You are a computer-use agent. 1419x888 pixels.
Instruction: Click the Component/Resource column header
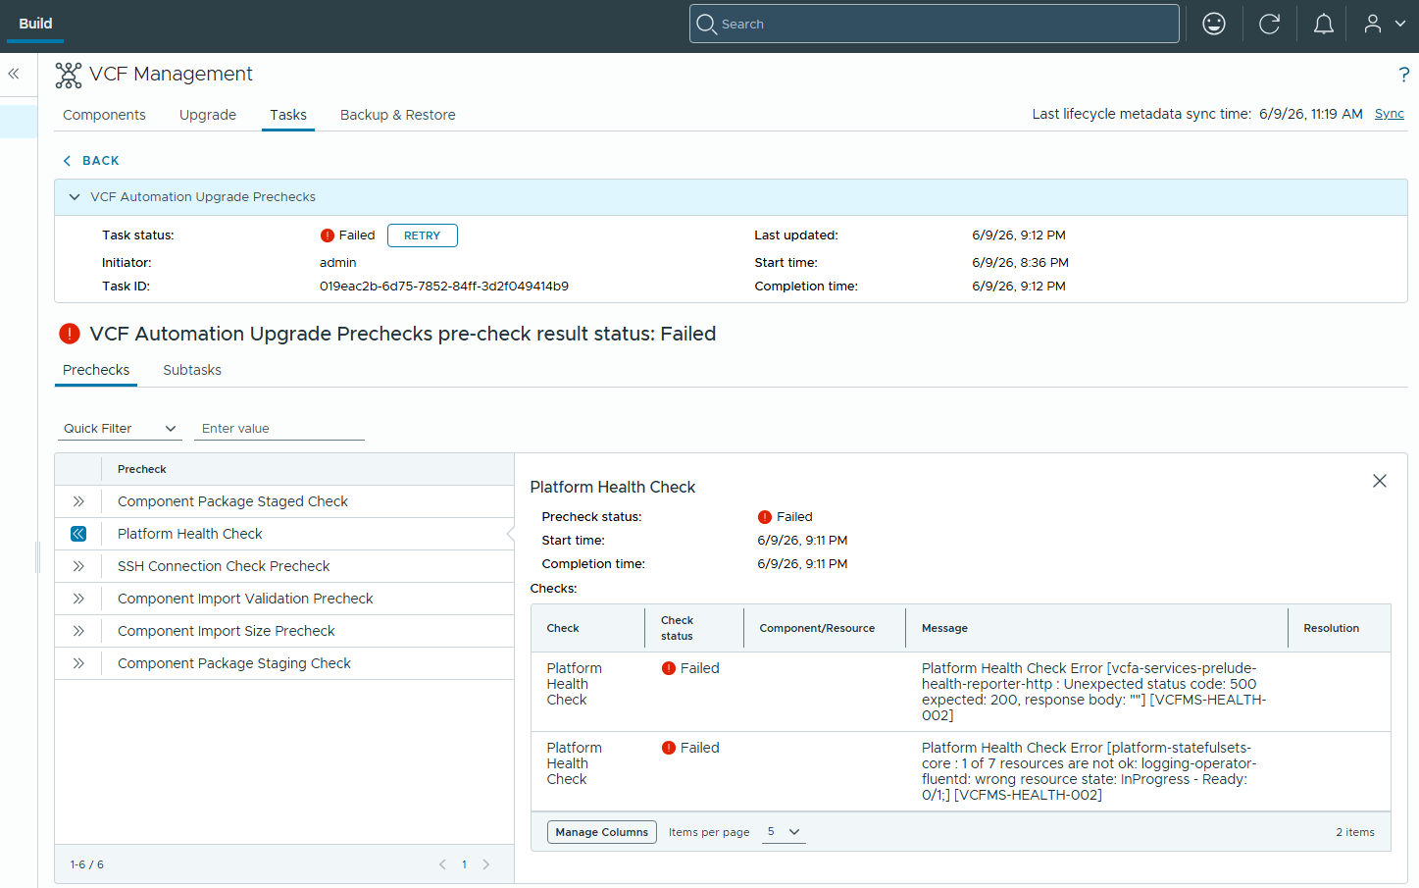[x=817, y=628]
